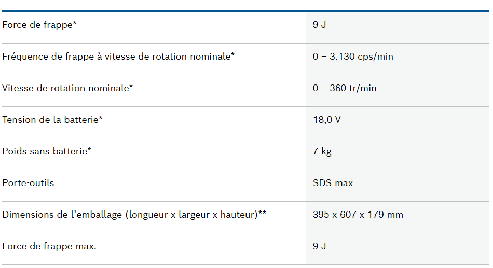The width and height of the screenshot is (493, 268).
Task: Click the "Tension de la batterie*" label
Action: click(x=52, y=120)
